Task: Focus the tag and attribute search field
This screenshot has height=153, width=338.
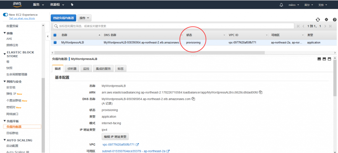Action: click(x=174, y=26)
